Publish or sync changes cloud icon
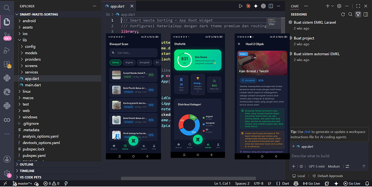 pyautogui.click(x=36, y=184)
